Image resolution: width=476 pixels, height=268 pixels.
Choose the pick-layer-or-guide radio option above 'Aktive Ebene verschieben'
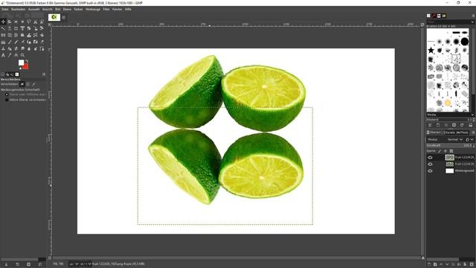click(7, 95)
